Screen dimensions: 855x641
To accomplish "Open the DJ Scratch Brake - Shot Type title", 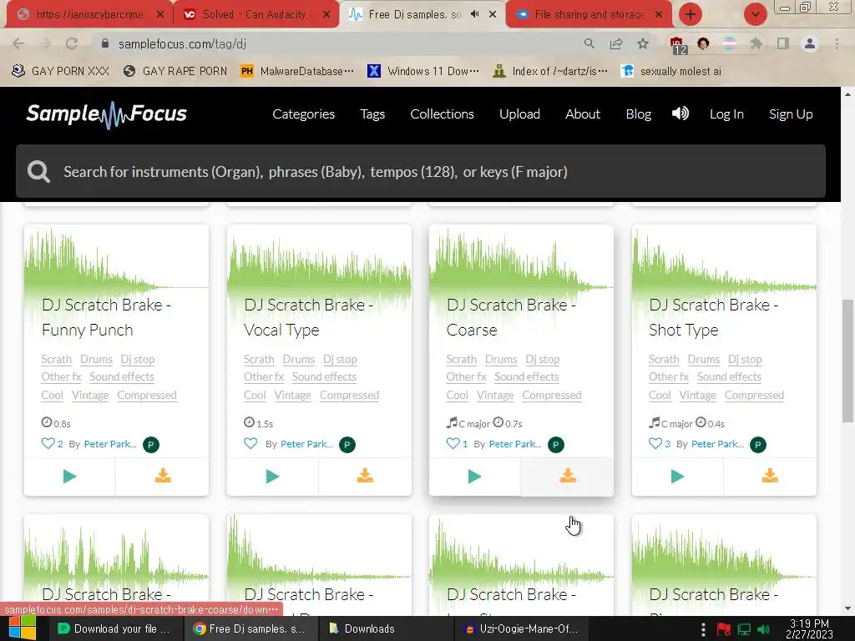I will pyautogui.click(x=714, y=317).
